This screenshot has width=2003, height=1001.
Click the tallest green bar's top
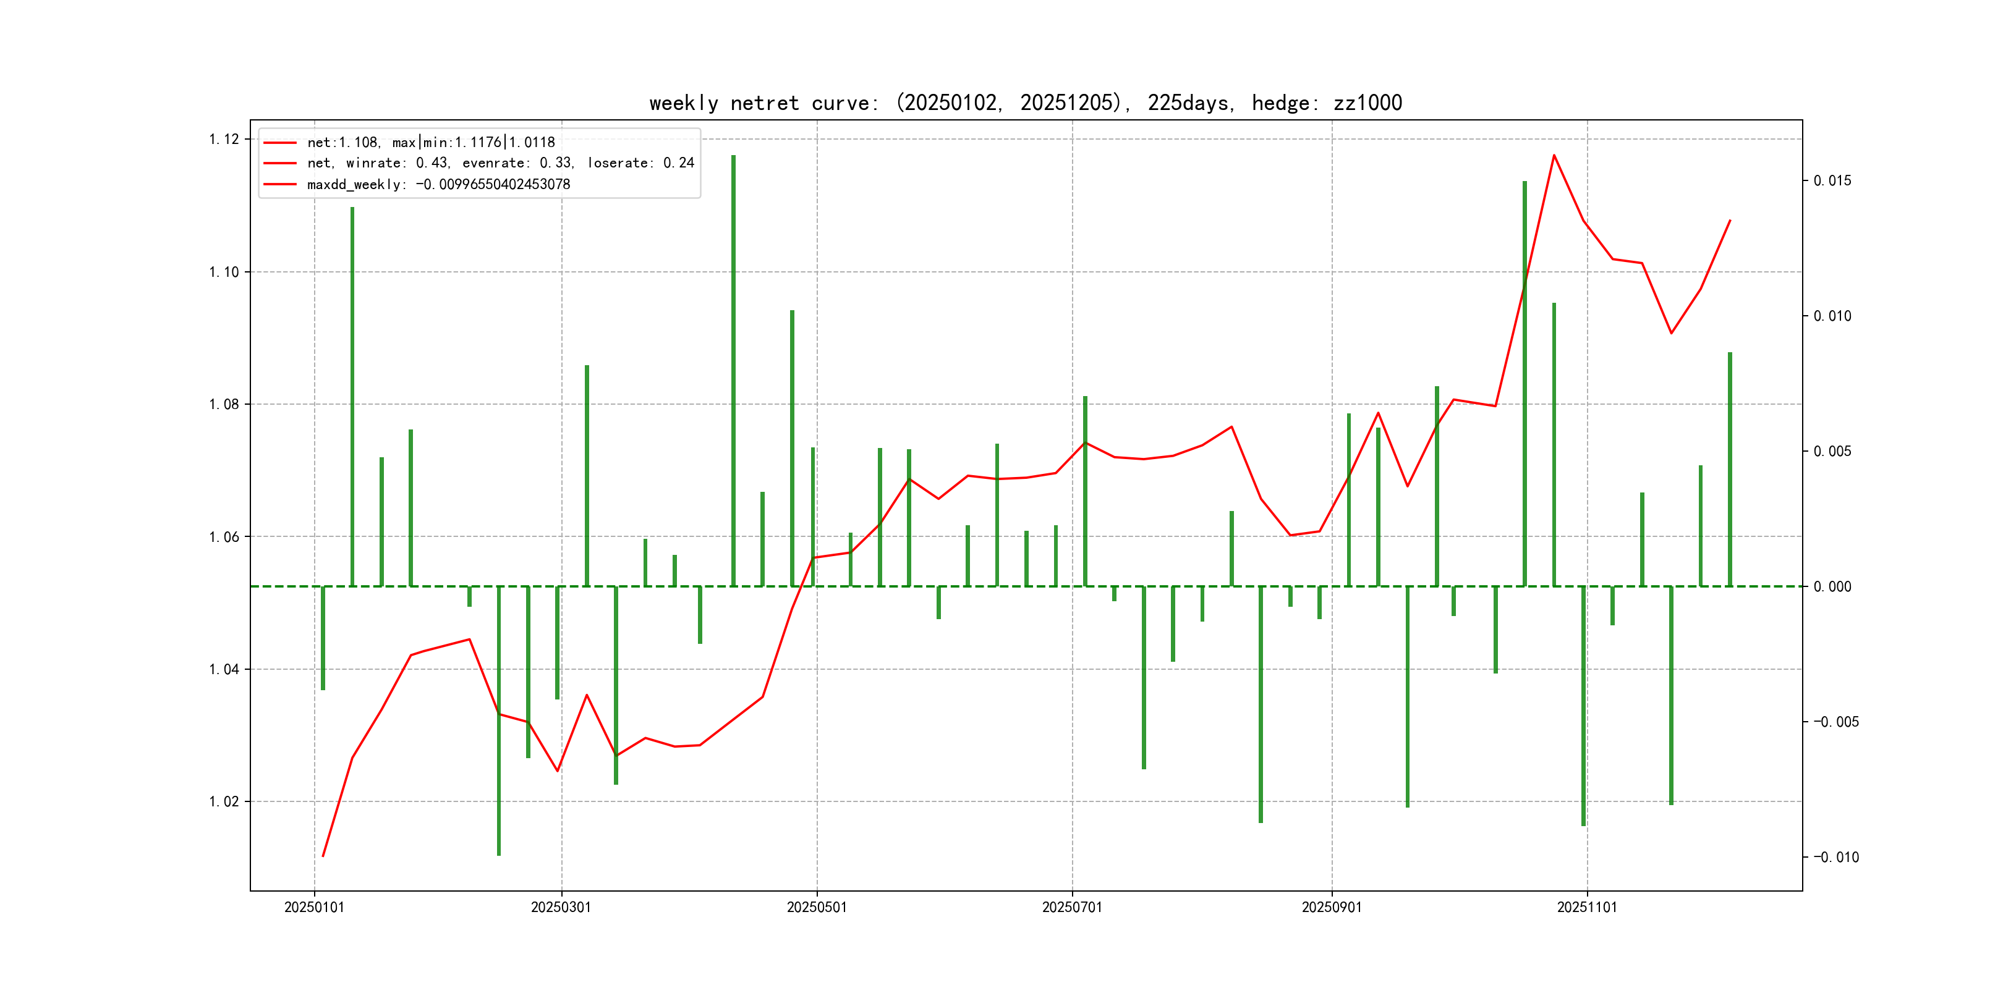point(733,156)
